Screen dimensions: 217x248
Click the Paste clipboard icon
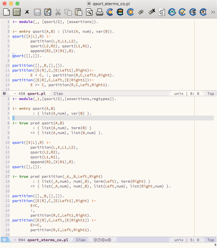(79, 12)
